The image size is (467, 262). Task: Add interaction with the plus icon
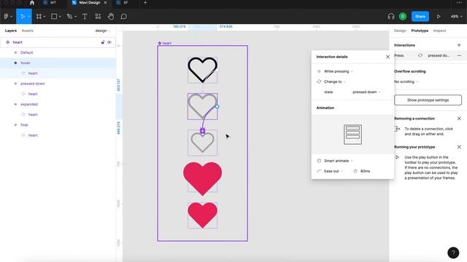point(459,45)
